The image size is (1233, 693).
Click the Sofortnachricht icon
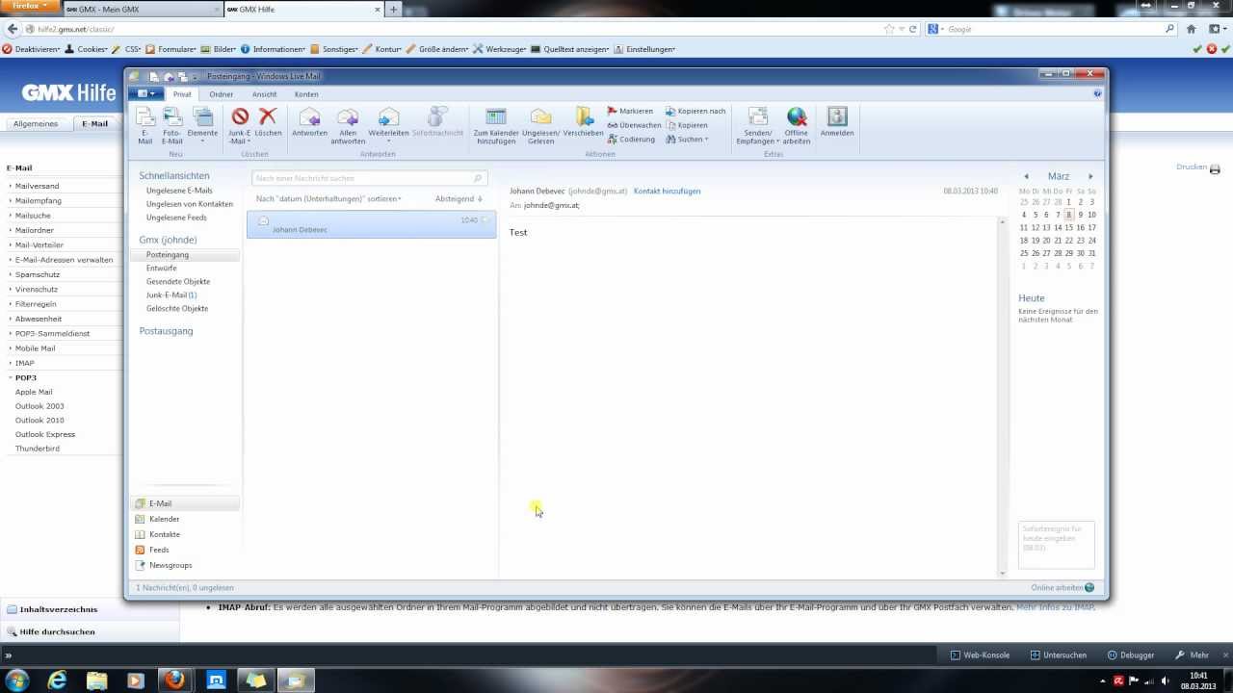[x=437, y=122]
